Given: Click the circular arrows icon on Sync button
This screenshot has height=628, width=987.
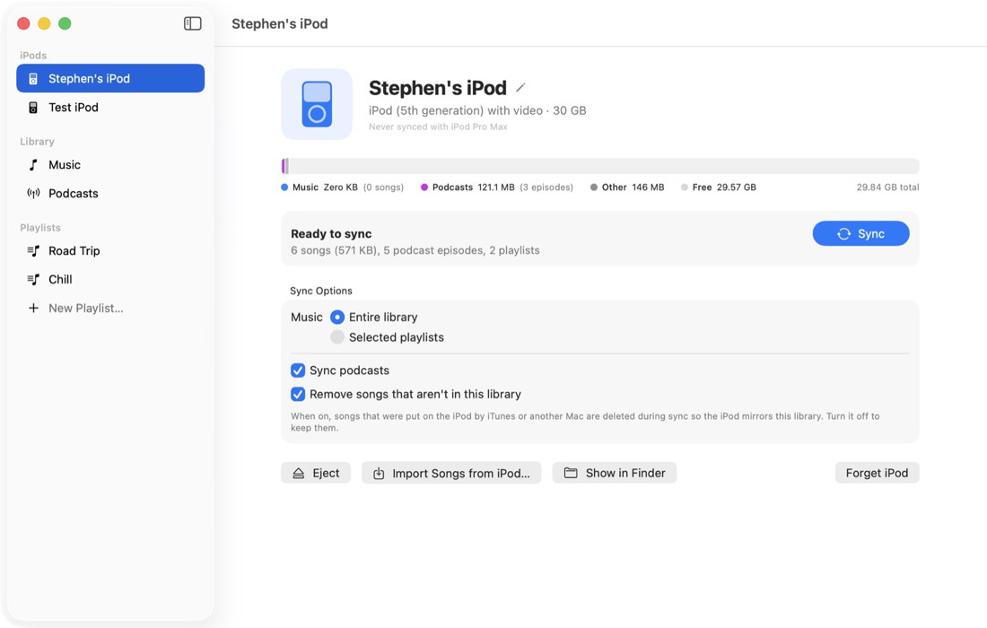Looking at the screenshot, I should [843, 234].
